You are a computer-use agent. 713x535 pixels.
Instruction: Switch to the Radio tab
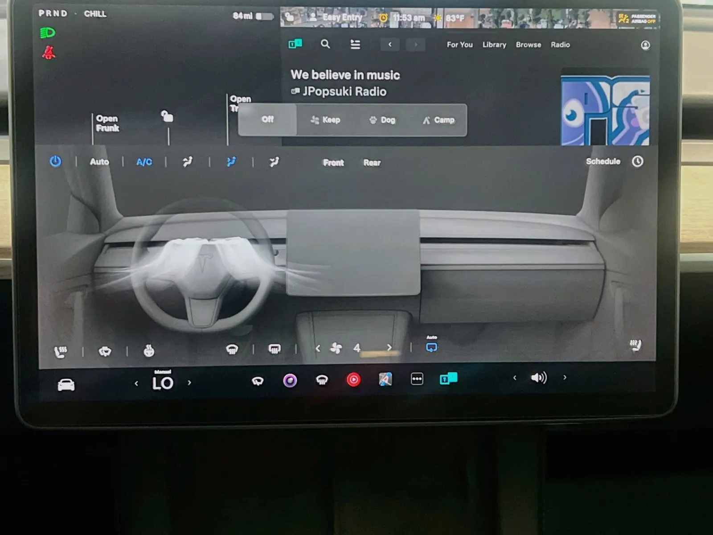(x=560, y=45)
